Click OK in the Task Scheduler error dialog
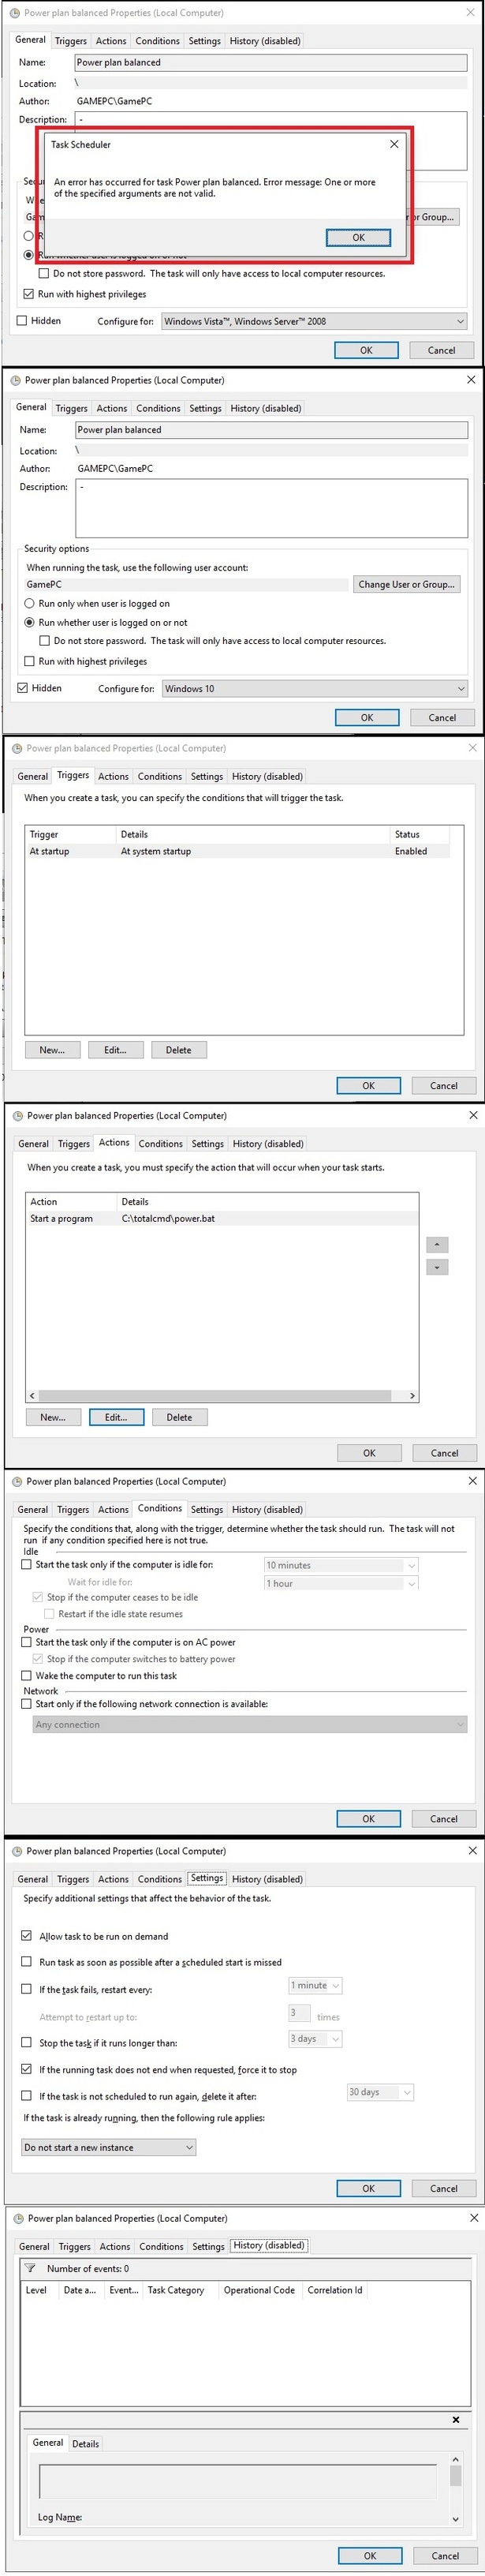Viewport: 485px width, 2576px height. click(358, 238)
